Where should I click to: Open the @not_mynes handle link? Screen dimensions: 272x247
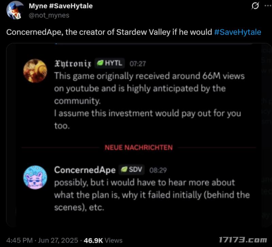click(x=49, y=15)
